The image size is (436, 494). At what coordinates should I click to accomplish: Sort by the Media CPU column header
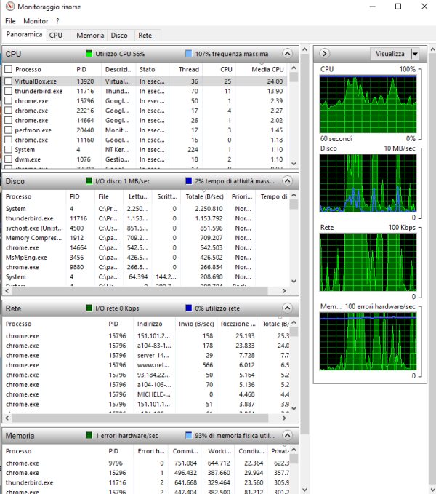[x=266, y=69]
